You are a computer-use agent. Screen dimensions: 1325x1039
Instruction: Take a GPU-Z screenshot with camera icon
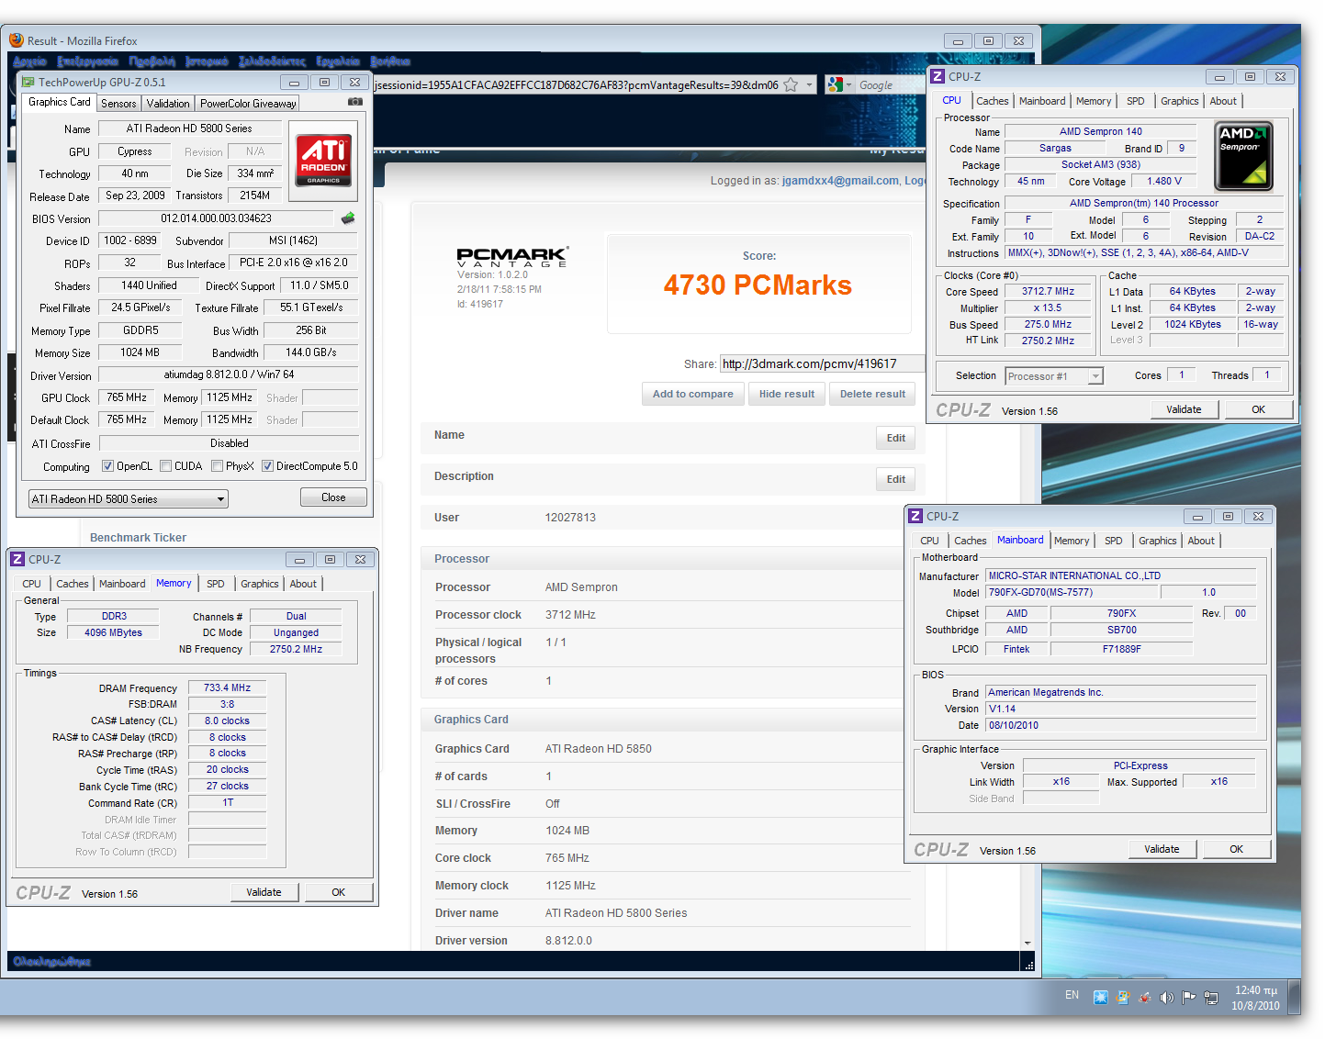click(355, 102)
